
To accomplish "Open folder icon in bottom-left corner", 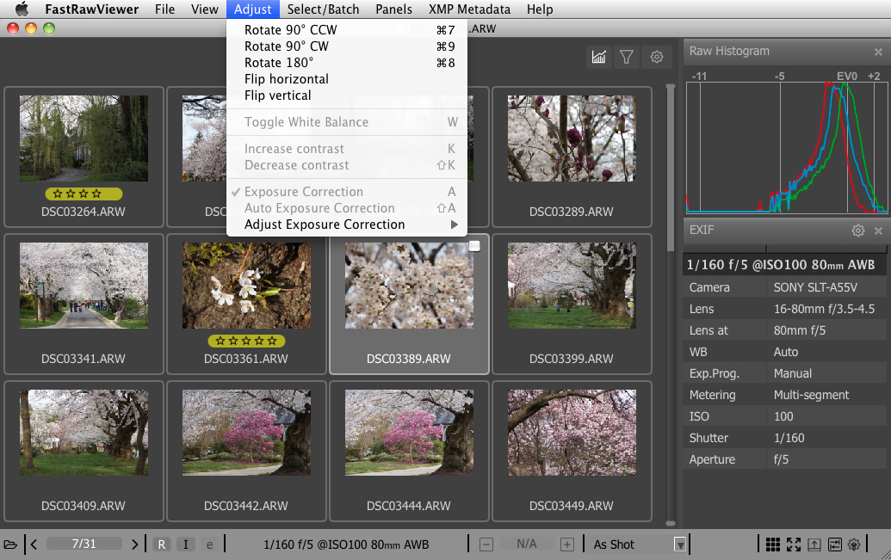I will [x=10, y=545].
